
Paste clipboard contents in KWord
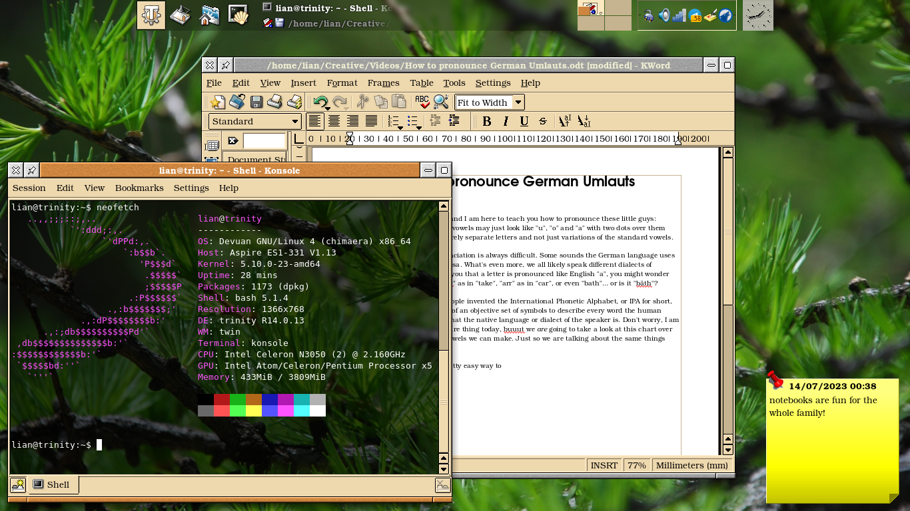click(399, 102)
